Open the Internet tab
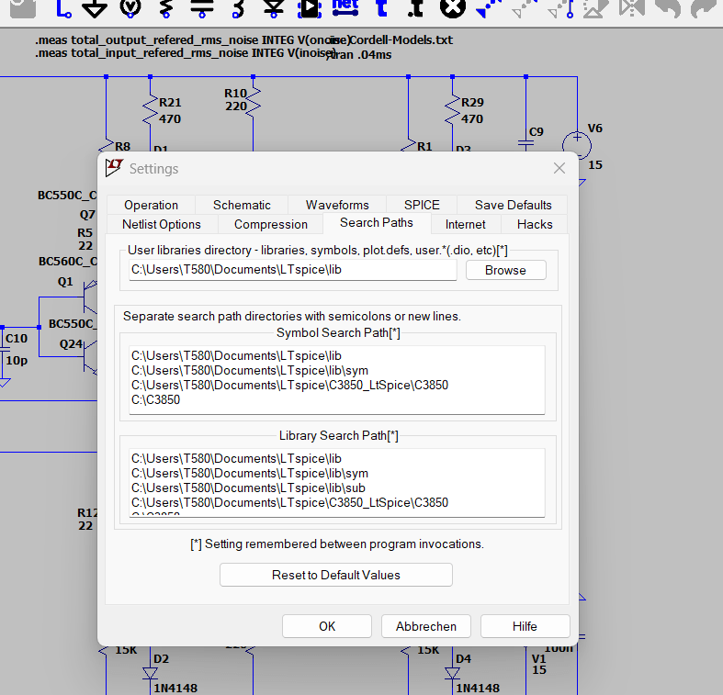The width and height of the screenshot is (723, 695). pos(465,224)
